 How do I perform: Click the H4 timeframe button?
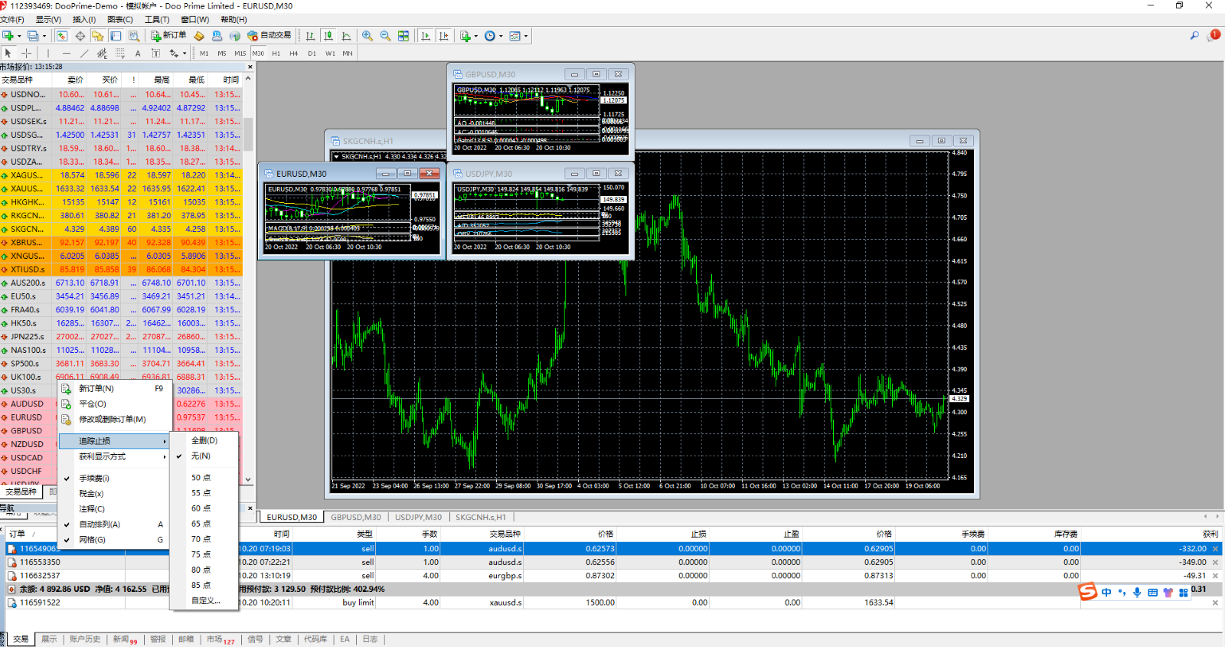[x=293, y=54]
